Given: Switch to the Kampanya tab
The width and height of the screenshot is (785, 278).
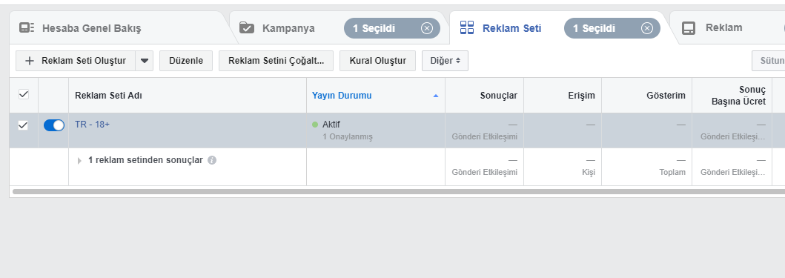Looking at the screenshot, I should [x=288, y=28].
